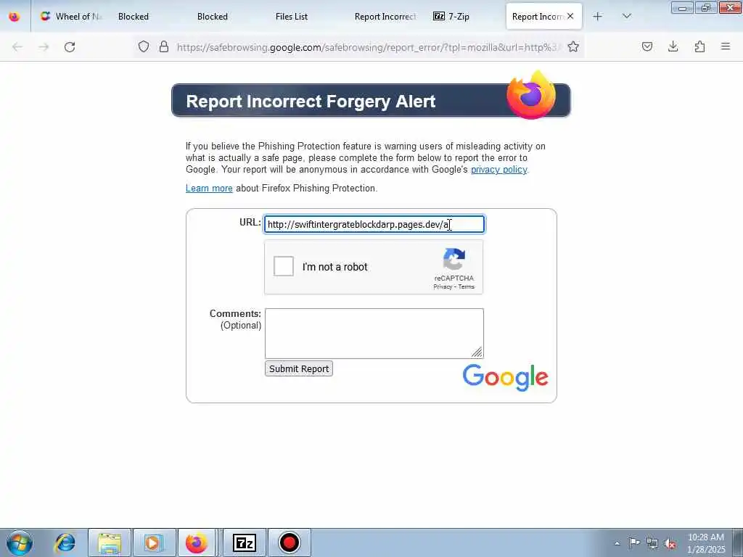The image size is (743, 557).
Task: Open Firefox application menu
Action: click(726, 46)
